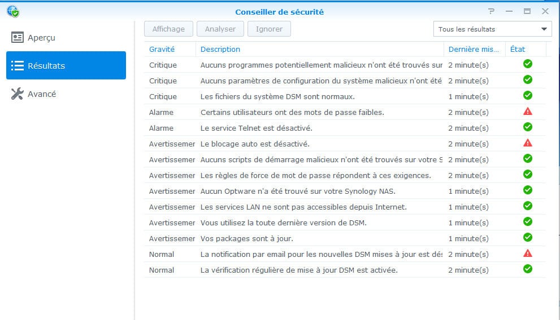Sort by the Gravité column header

170,49
